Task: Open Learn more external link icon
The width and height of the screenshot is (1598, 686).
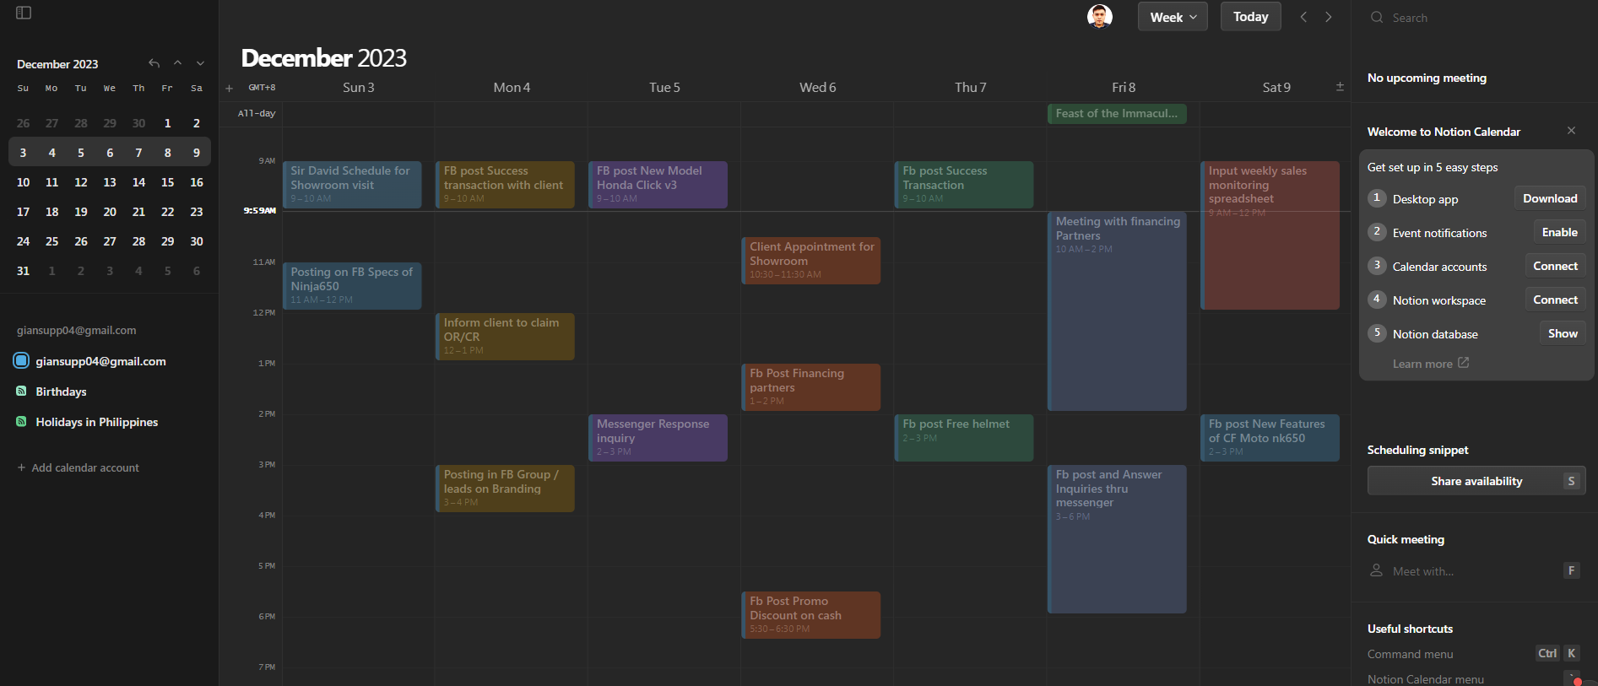Action: pos(1464,363)
